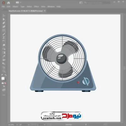Viewport: 126px width, 126px height.
Task: Click the Home icon
Action: pyautogui.click(x=9, y=3)
